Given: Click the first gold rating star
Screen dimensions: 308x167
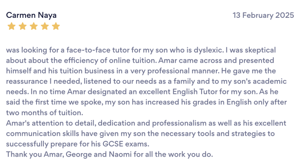Looking at the screenshot, I should point(11,26).
